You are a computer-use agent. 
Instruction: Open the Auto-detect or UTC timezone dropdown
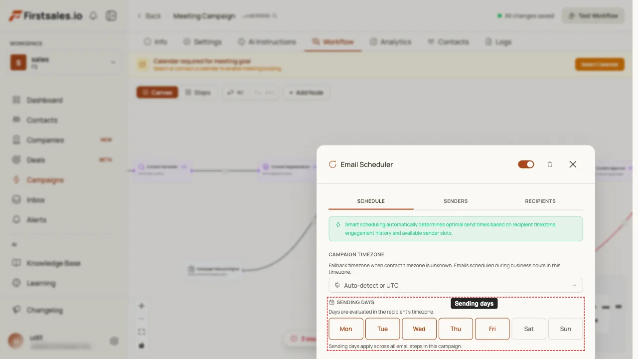(456, 285)
